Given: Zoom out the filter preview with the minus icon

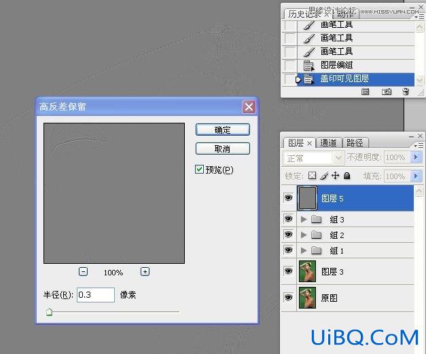Looking at the screenshot, I should (x=83, y=271).
